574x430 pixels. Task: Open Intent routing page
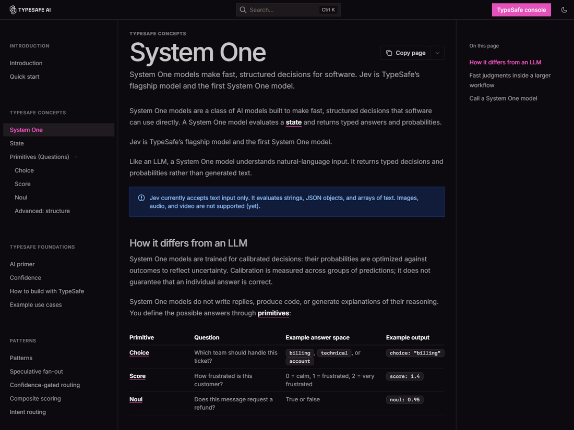[28, 412]
